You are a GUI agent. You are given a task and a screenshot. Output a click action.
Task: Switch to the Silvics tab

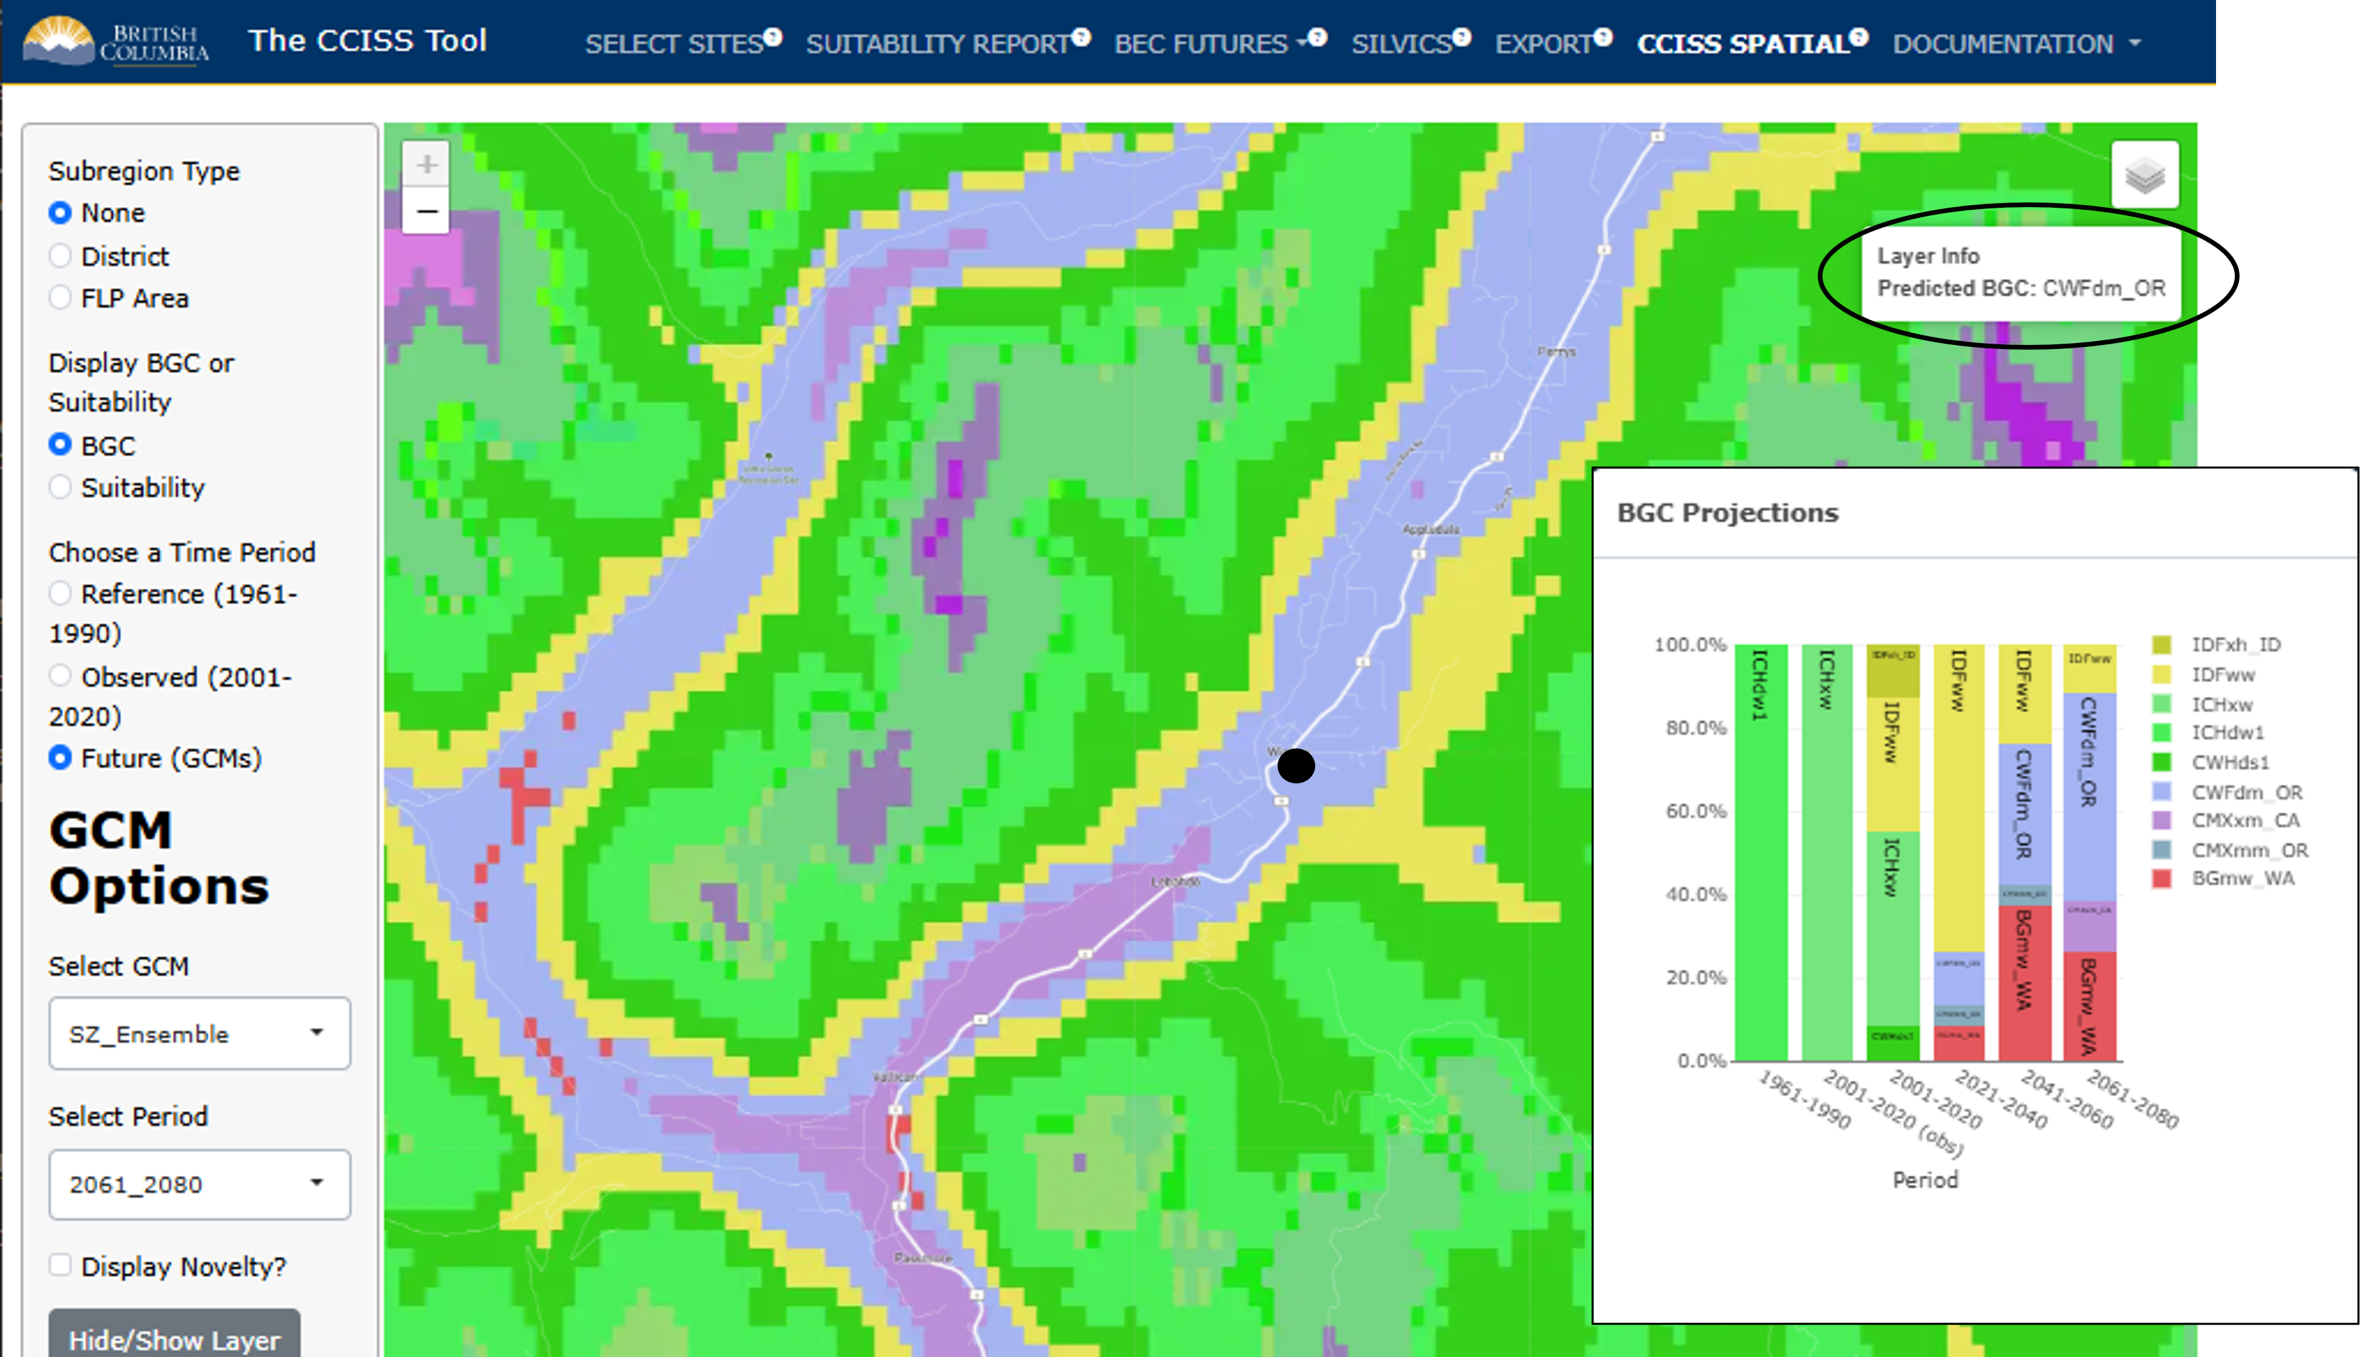(x=1401, y=44)
